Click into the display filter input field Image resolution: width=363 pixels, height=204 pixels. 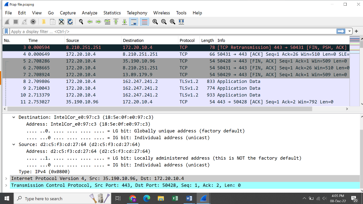pos(173,31)
